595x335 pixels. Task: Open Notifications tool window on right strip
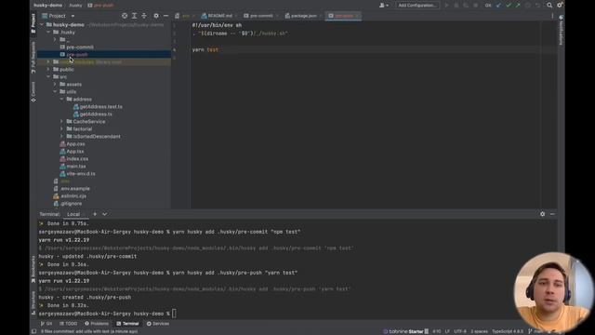561,31
